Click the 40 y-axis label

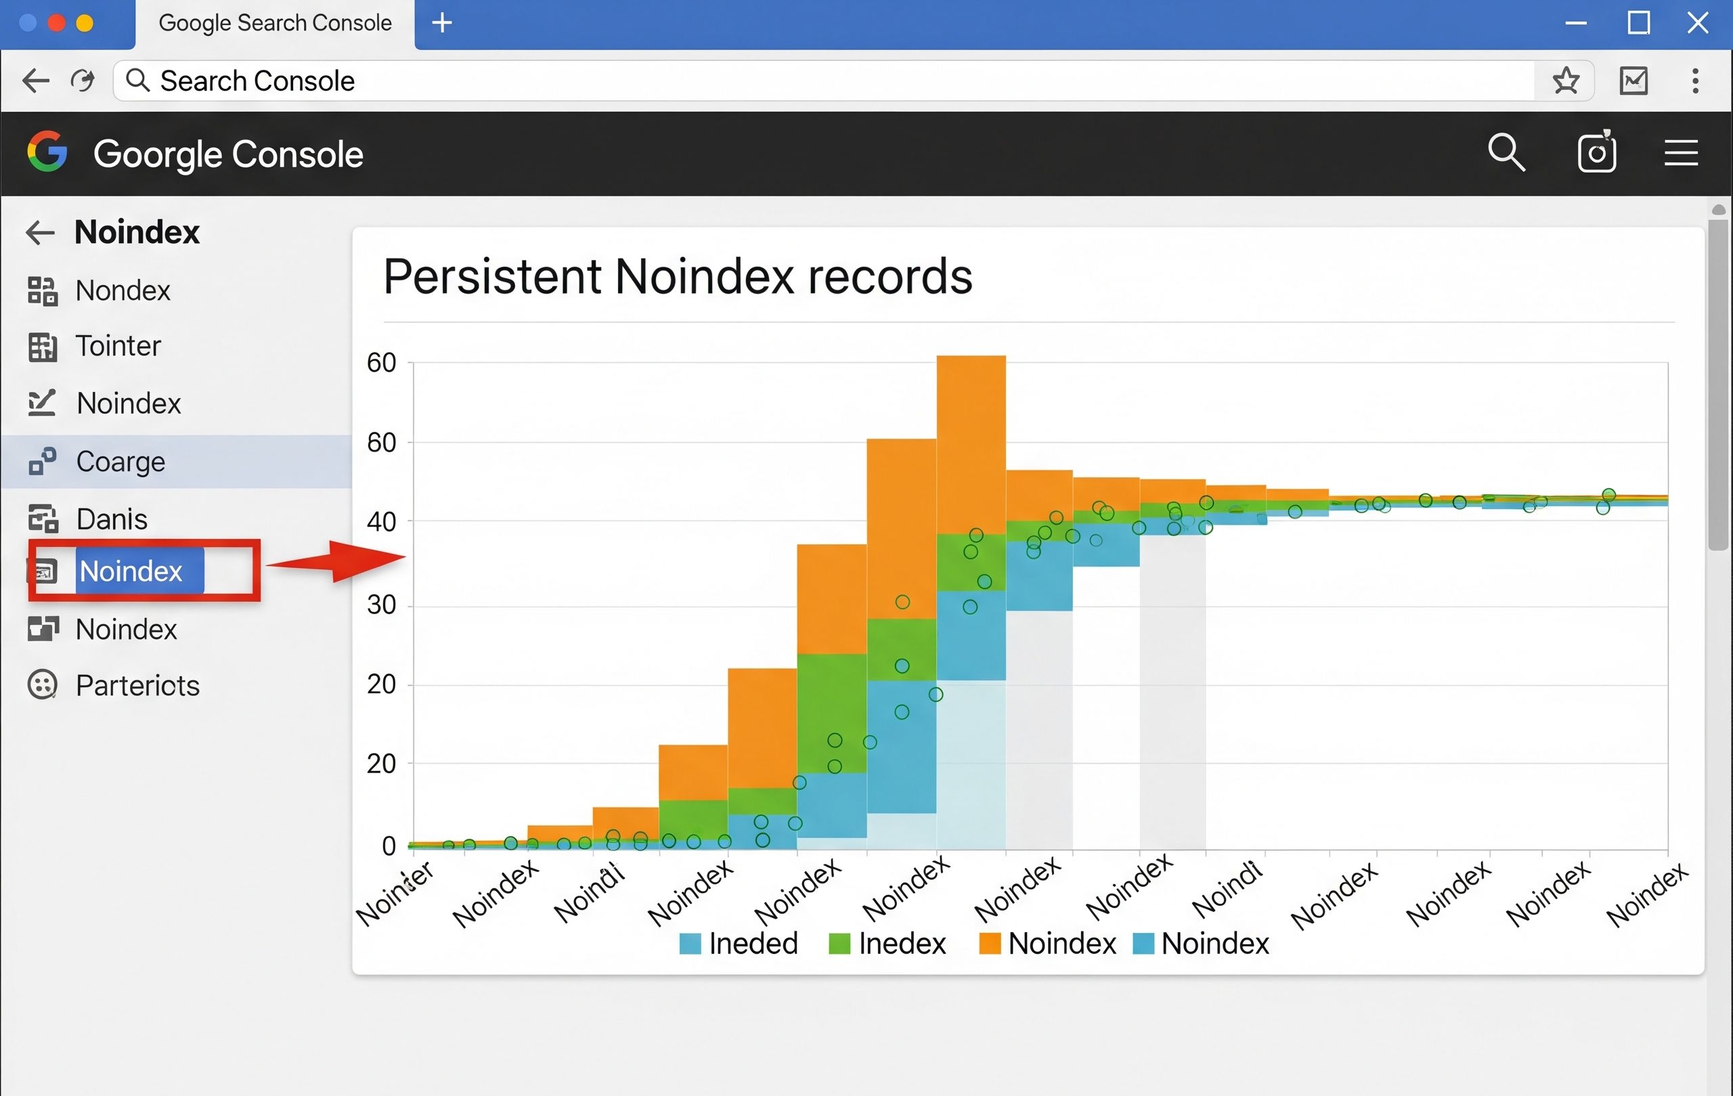[381, 522]
